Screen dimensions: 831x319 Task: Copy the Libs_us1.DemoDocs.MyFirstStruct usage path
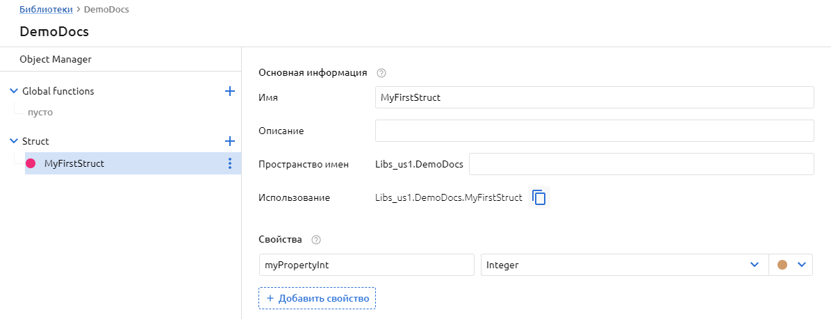point(539,197)
